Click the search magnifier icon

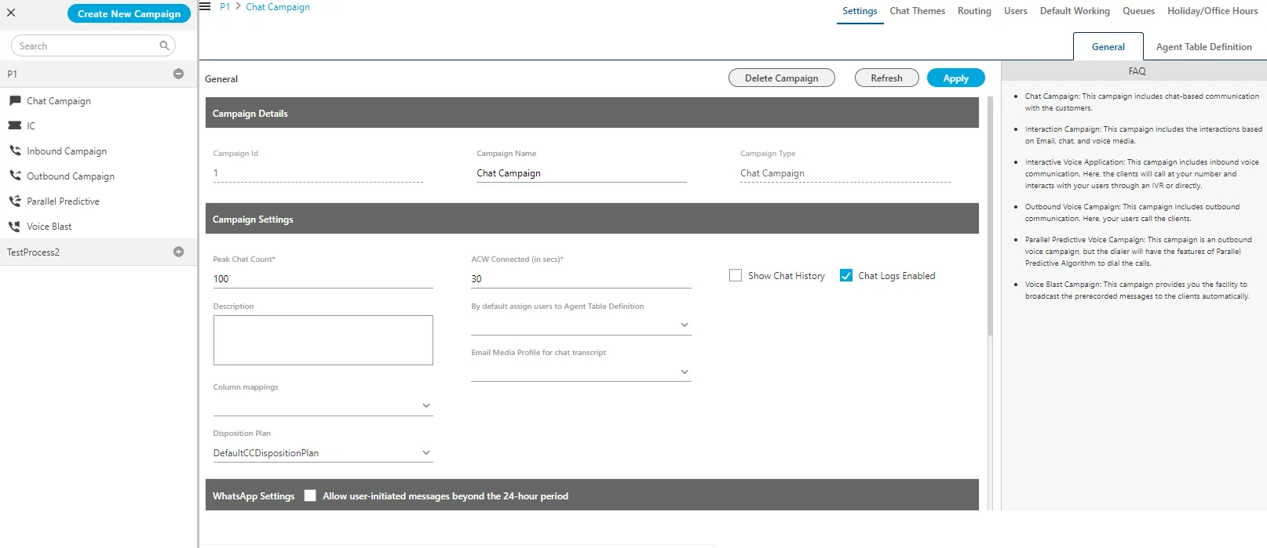[x=164, y=45]
